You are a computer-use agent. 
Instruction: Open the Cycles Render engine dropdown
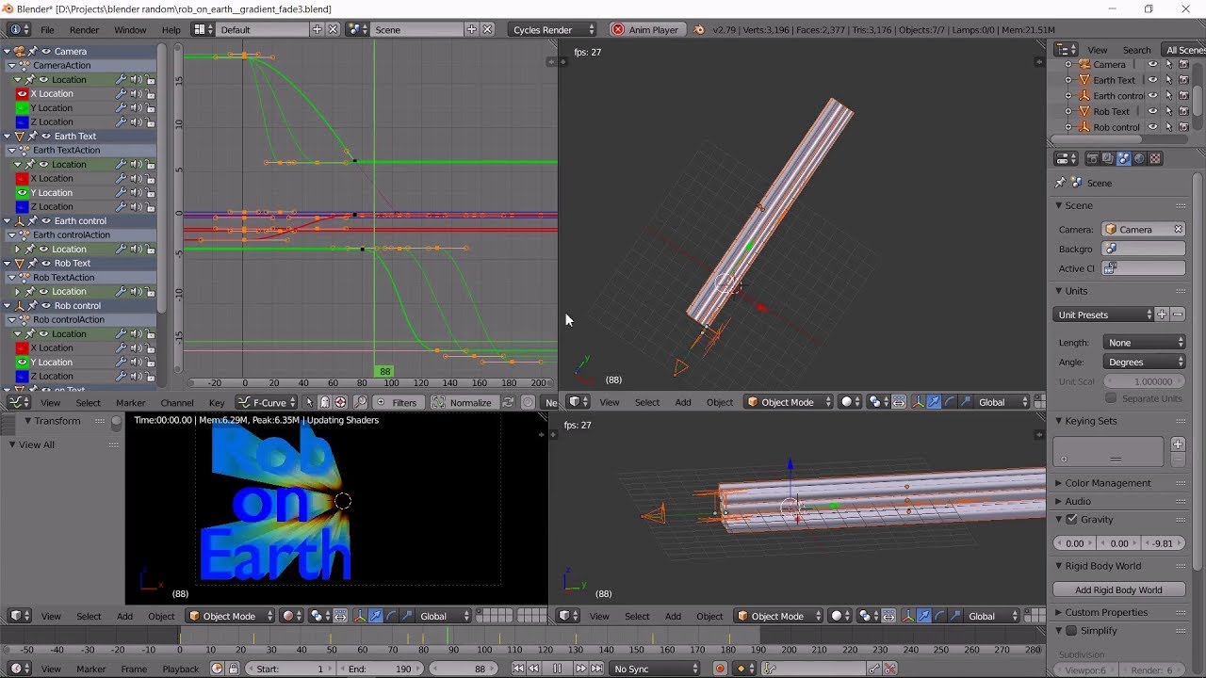(552, 29)
